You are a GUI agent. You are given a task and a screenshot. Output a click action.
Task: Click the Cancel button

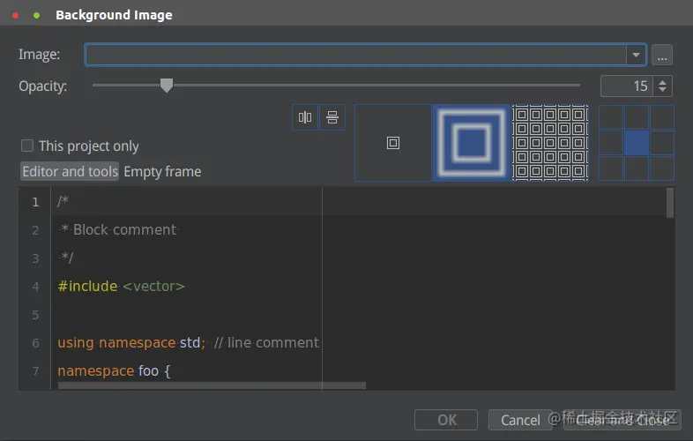pos(520,420)
